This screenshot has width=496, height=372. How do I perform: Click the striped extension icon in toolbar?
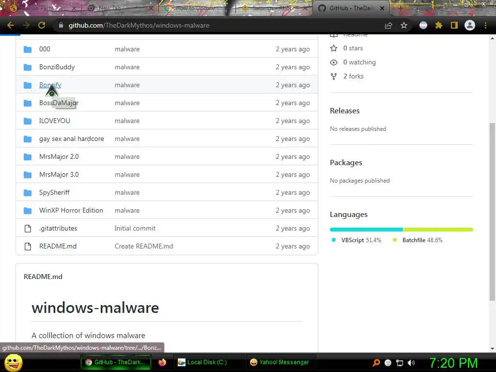pyautogui.click(x=423, y=25)
